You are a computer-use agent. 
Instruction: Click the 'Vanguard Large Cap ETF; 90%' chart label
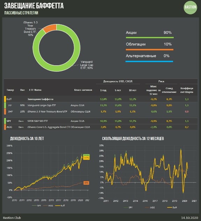(87, 65)
